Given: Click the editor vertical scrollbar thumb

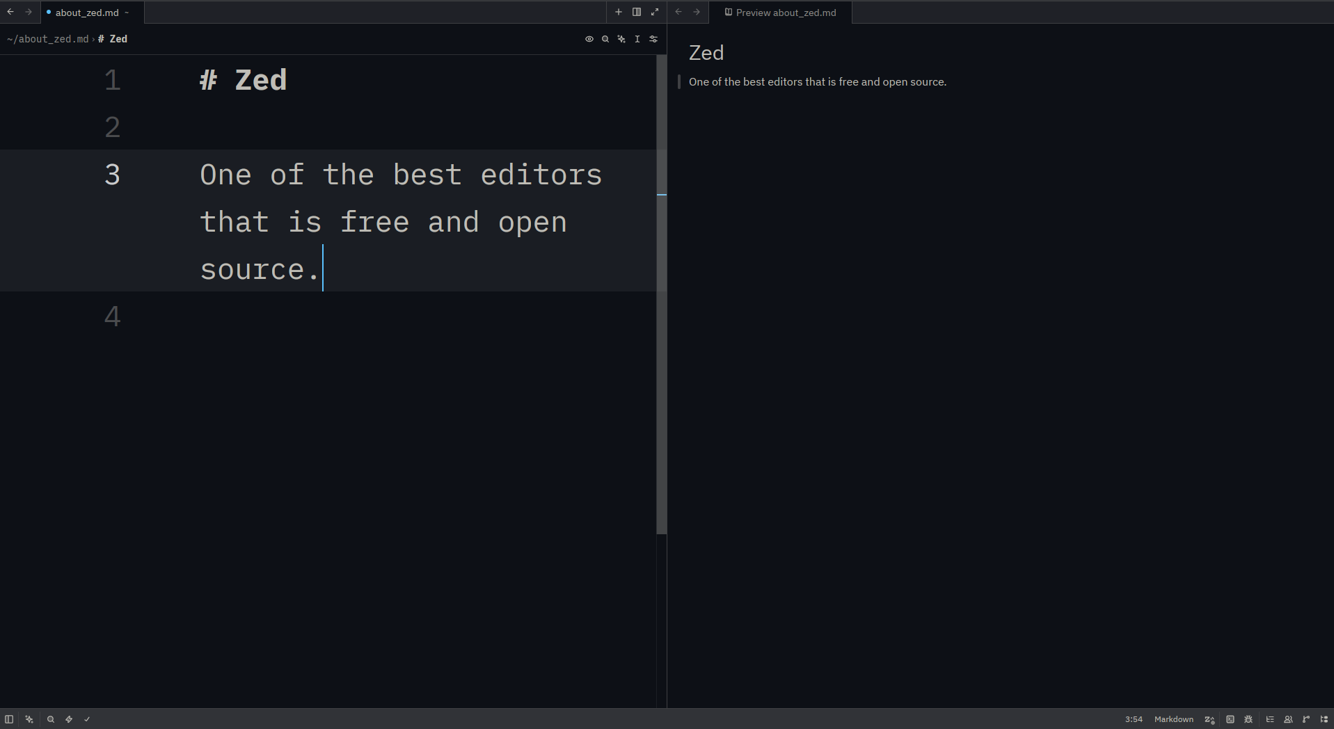Looking at the screenshot, I should [661, 295].
